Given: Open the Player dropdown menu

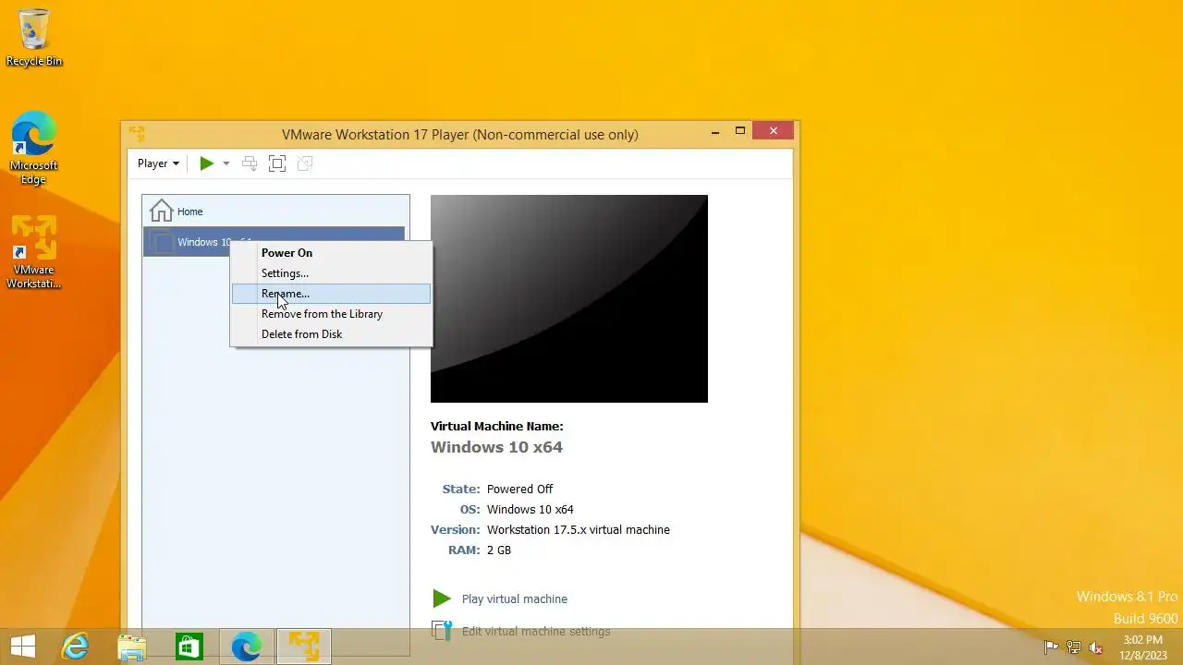Looking at the screenshot, I should 158,163.
